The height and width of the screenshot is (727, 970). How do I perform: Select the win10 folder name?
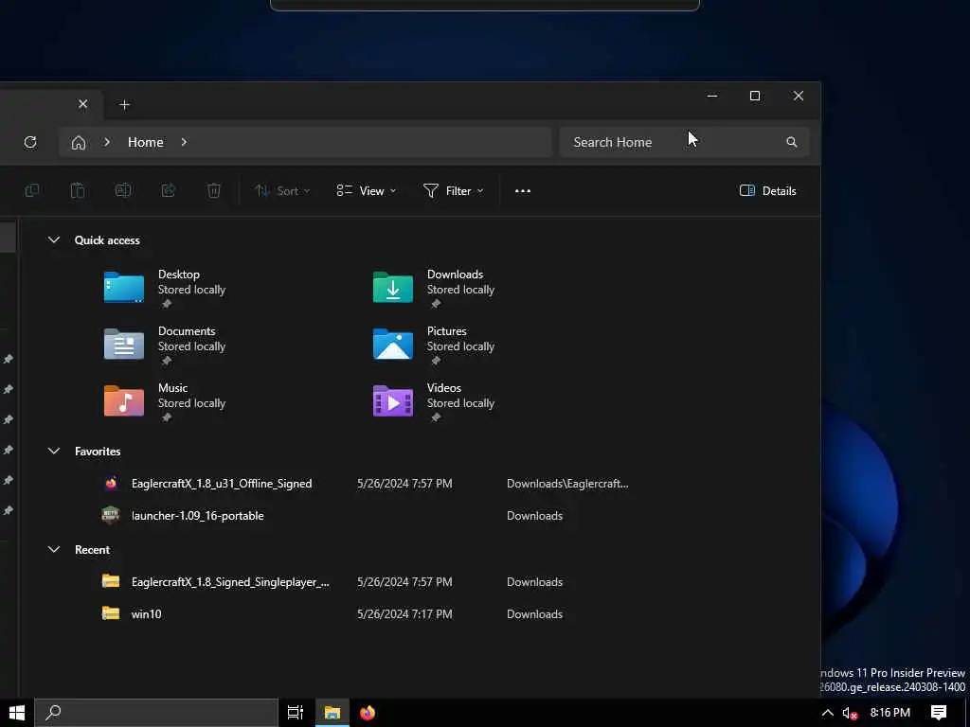point(146,613)
